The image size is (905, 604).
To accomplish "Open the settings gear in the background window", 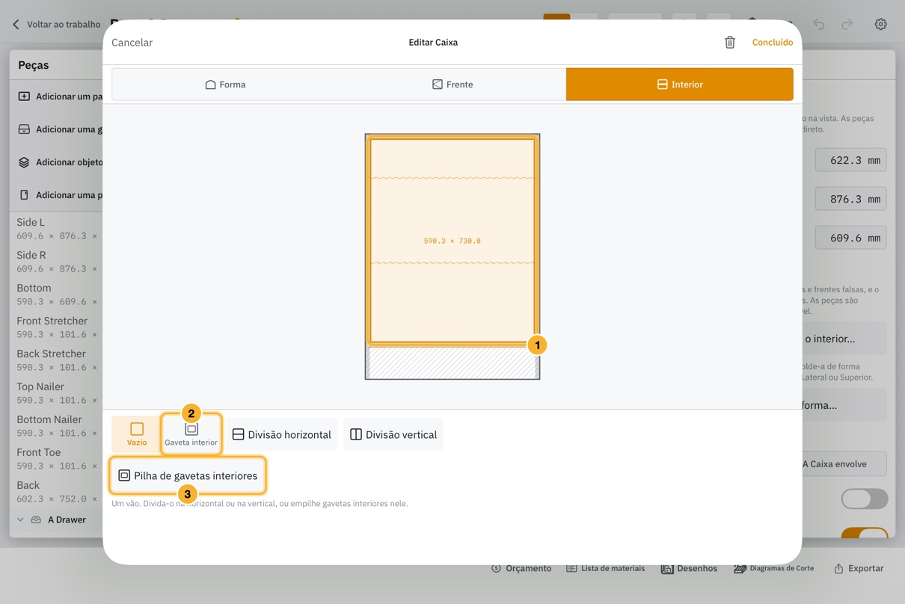I will coord(881,24).
